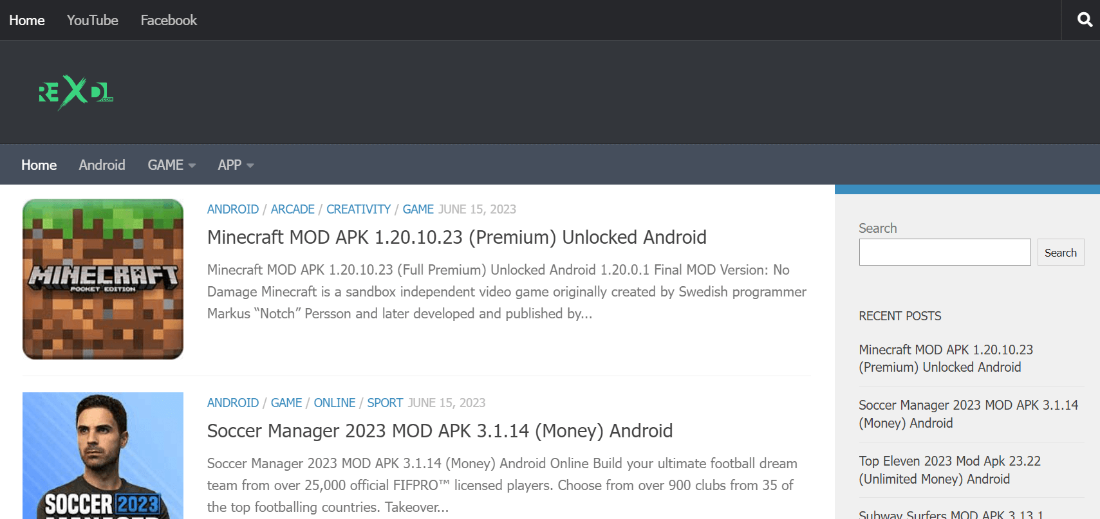Focus the sidebar search text field
The height and width of the screenshot is (519, 1100).
coord(945,252)
